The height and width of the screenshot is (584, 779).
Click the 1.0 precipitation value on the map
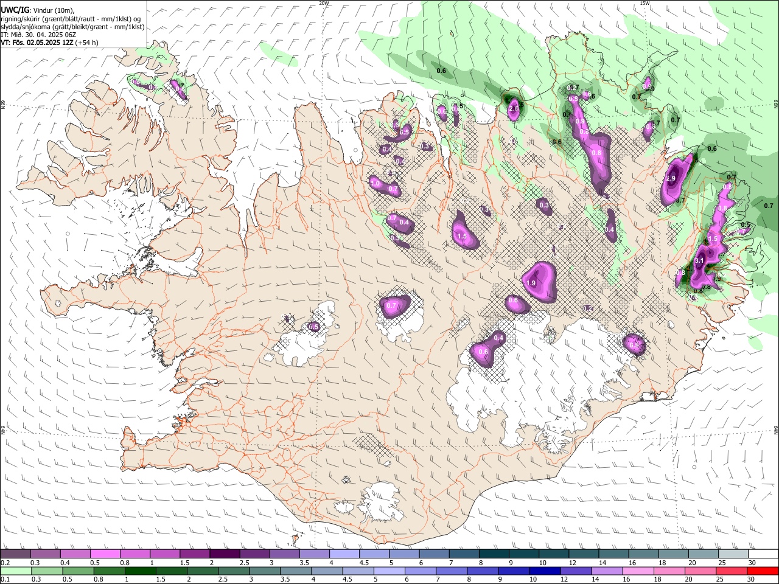click(375, 183)
